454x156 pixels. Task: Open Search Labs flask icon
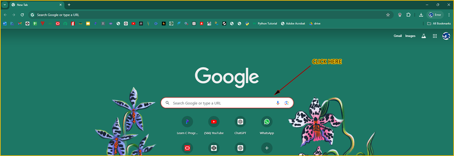coord(424,36)
